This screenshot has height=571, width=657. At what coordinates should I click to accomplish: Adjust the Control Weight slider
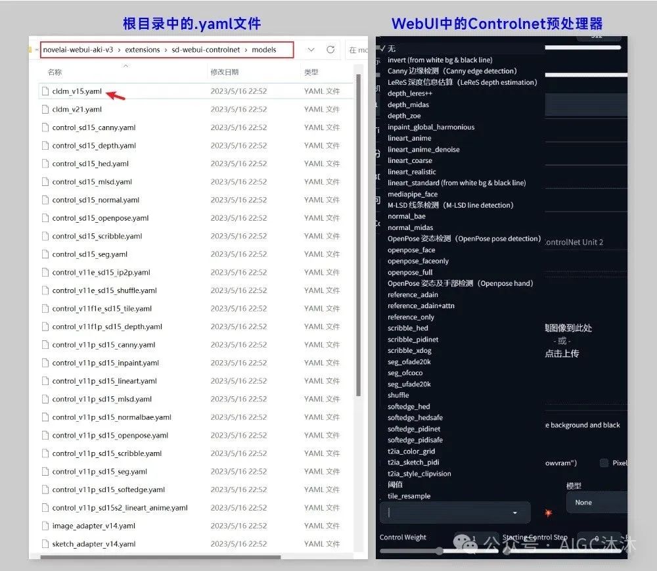(x=439, y=551)
